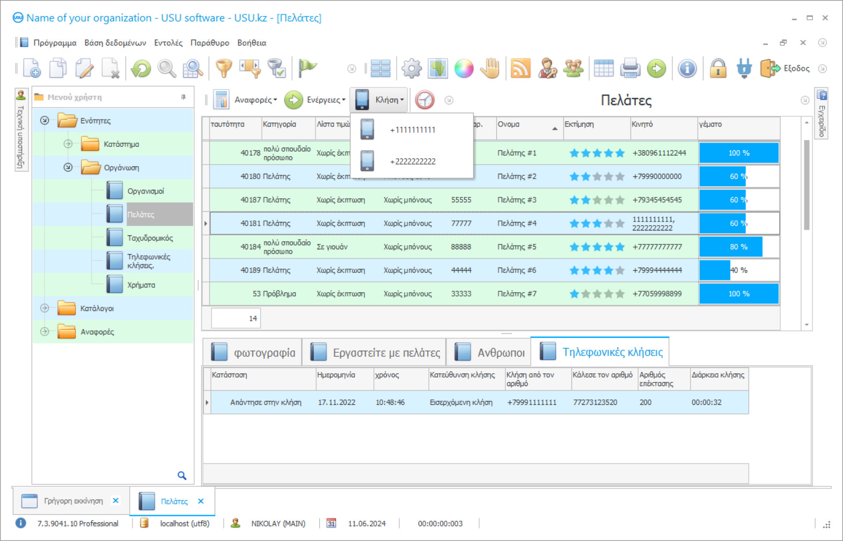Image resolution: width=843 pixels, height=541 pixels.
Task: Click the green flag icon
Action: [307, 68]
